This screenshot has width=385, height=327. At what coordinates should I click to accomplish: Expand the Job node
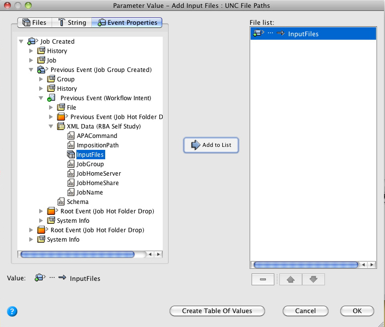click(31, 60)
